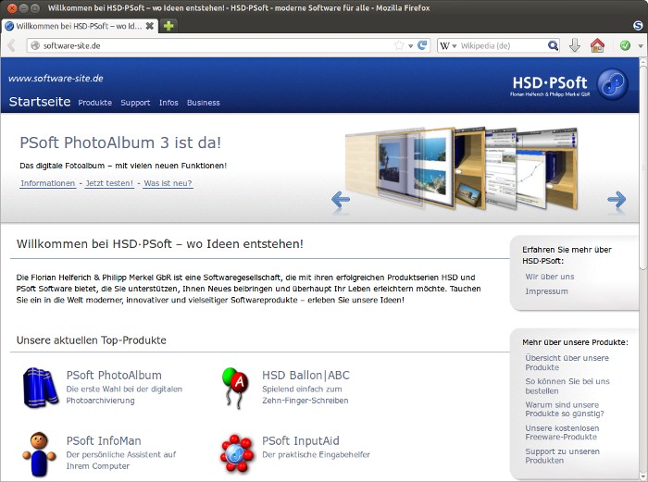Open a new tab with plus button
The image size is (648, 482).
click(168, 26)
